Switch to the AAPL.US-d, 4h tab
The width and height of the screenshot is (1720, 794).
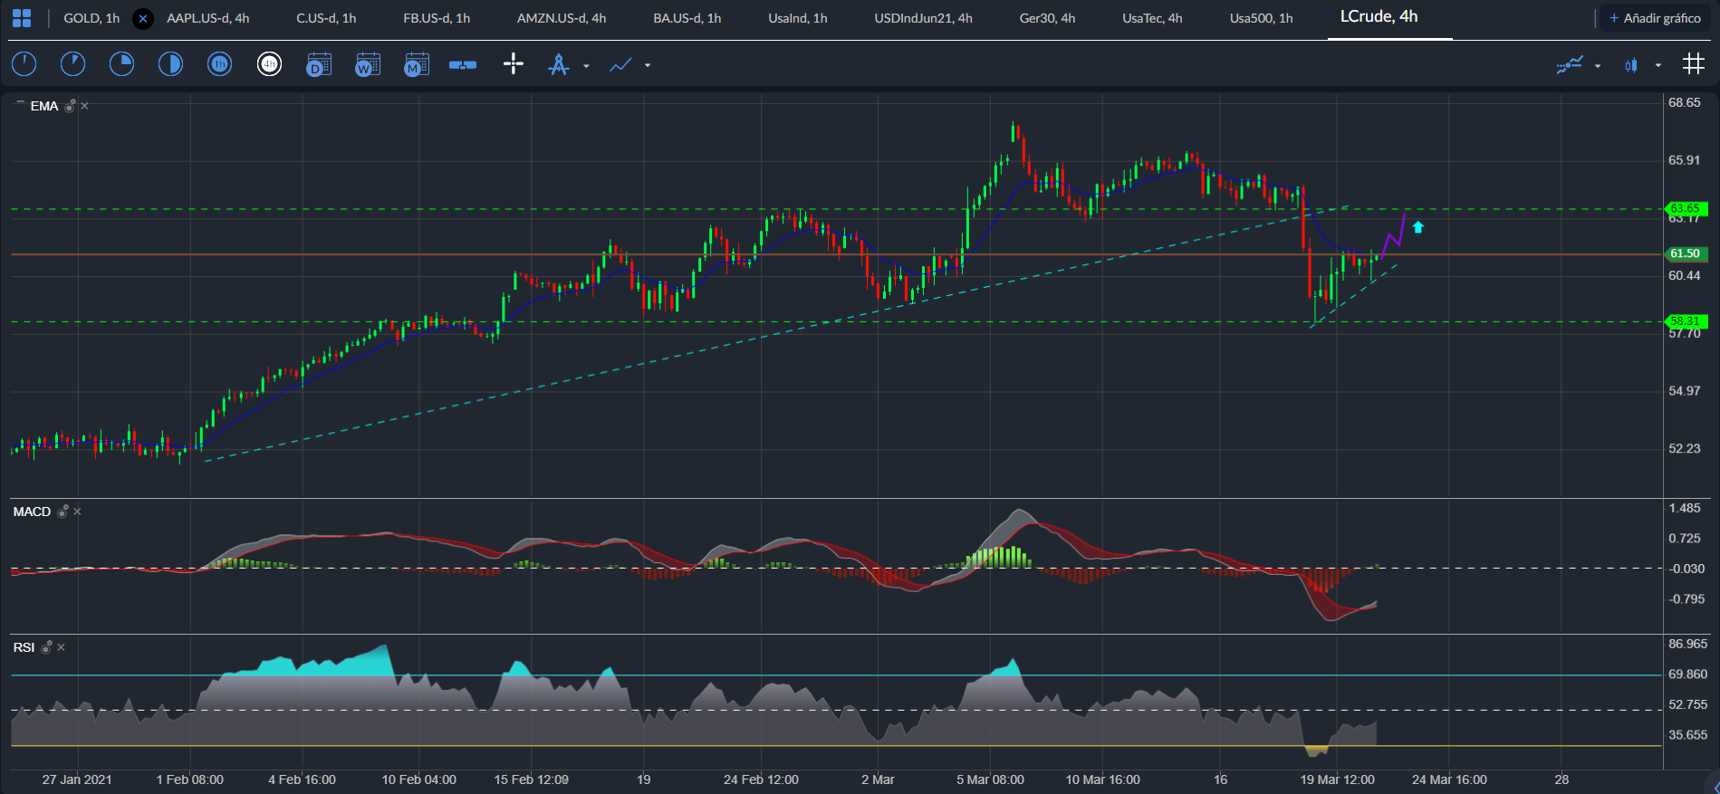pyautogui.click(x=208, y=18)
